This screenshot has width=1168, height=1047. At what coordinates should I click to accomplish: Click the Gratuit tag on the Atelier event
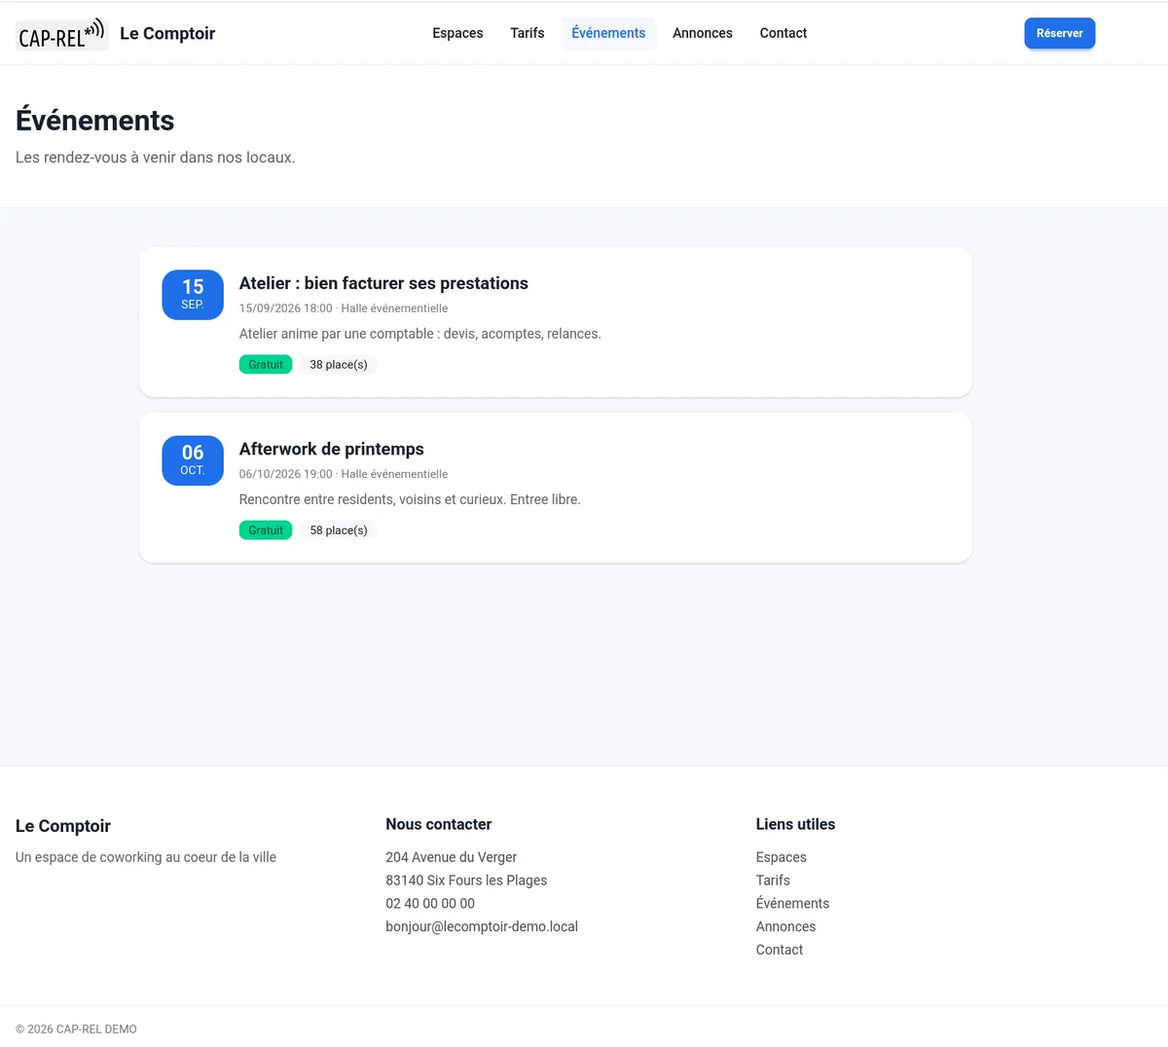pyautogui.click(x=266, y=365)
